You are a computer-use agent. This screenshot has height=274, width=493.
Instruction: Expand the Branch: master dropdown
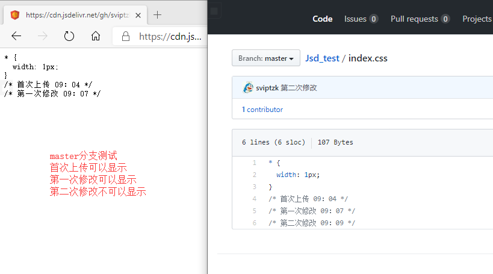pos(265,58)
